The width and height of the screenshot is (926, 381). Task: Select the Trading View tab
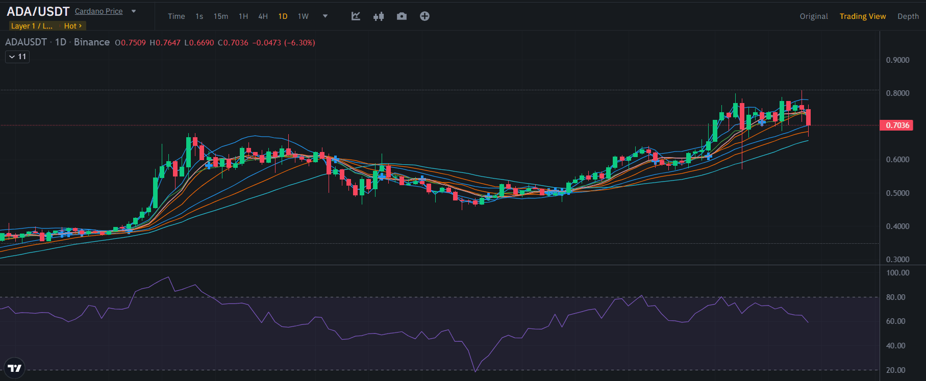pyautogui.click(x=862, y=16)
